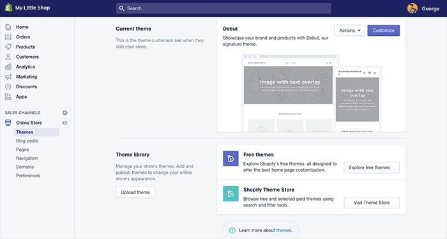Click Upload theme button
This screenshot has width=447, height=239.
135,192
